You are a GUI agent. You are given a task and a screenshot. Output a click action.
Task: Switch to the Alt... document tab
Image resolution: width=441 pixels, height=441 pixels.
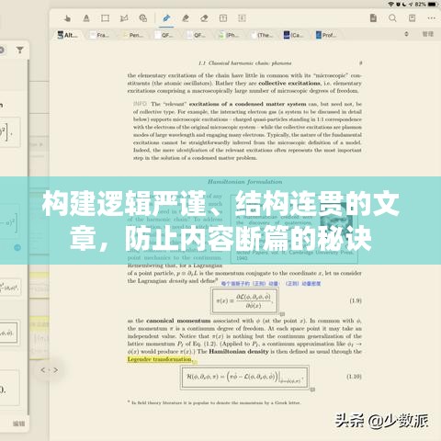tap(68, 35)
